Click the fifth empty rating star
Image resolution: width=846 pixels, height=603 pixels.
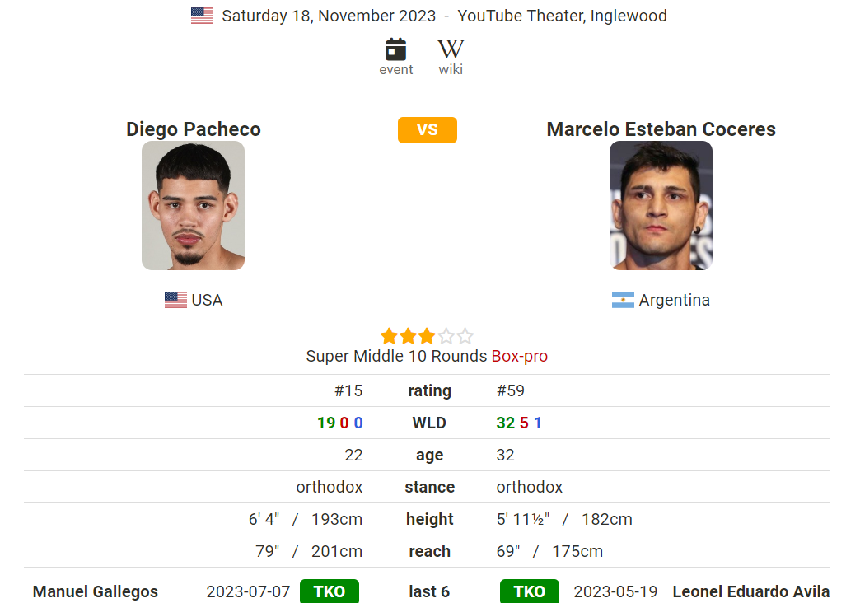[465, 337]
